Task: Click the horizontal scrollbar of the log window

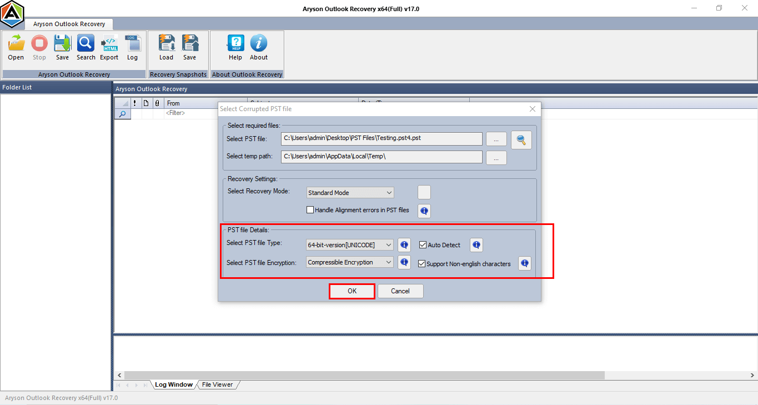Action: click(x=364, y=376)
